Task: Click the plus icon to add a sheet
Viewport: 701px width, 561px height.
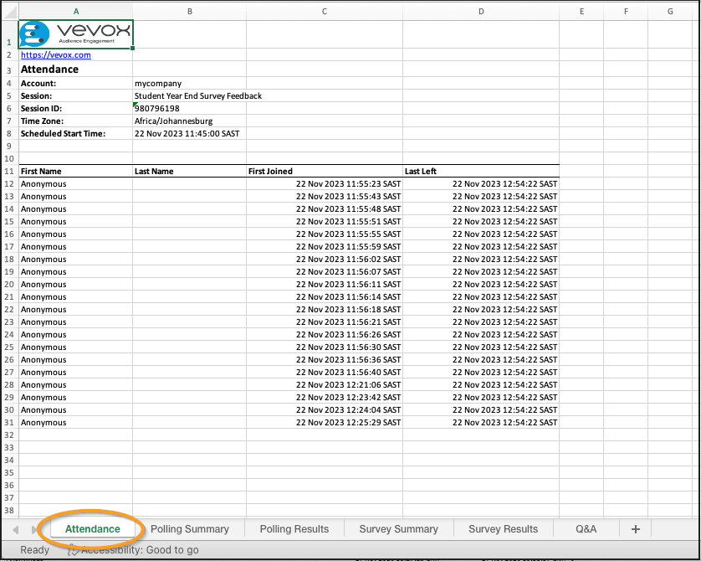Action: click(x=635, y=528)
